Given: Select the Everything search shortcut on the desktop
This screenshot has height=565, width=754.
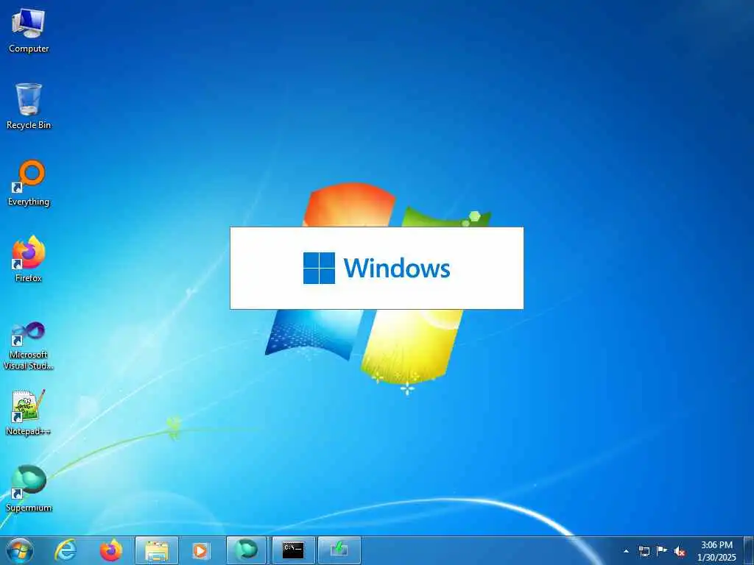Looking at the screenshot, I should [29, 183].
